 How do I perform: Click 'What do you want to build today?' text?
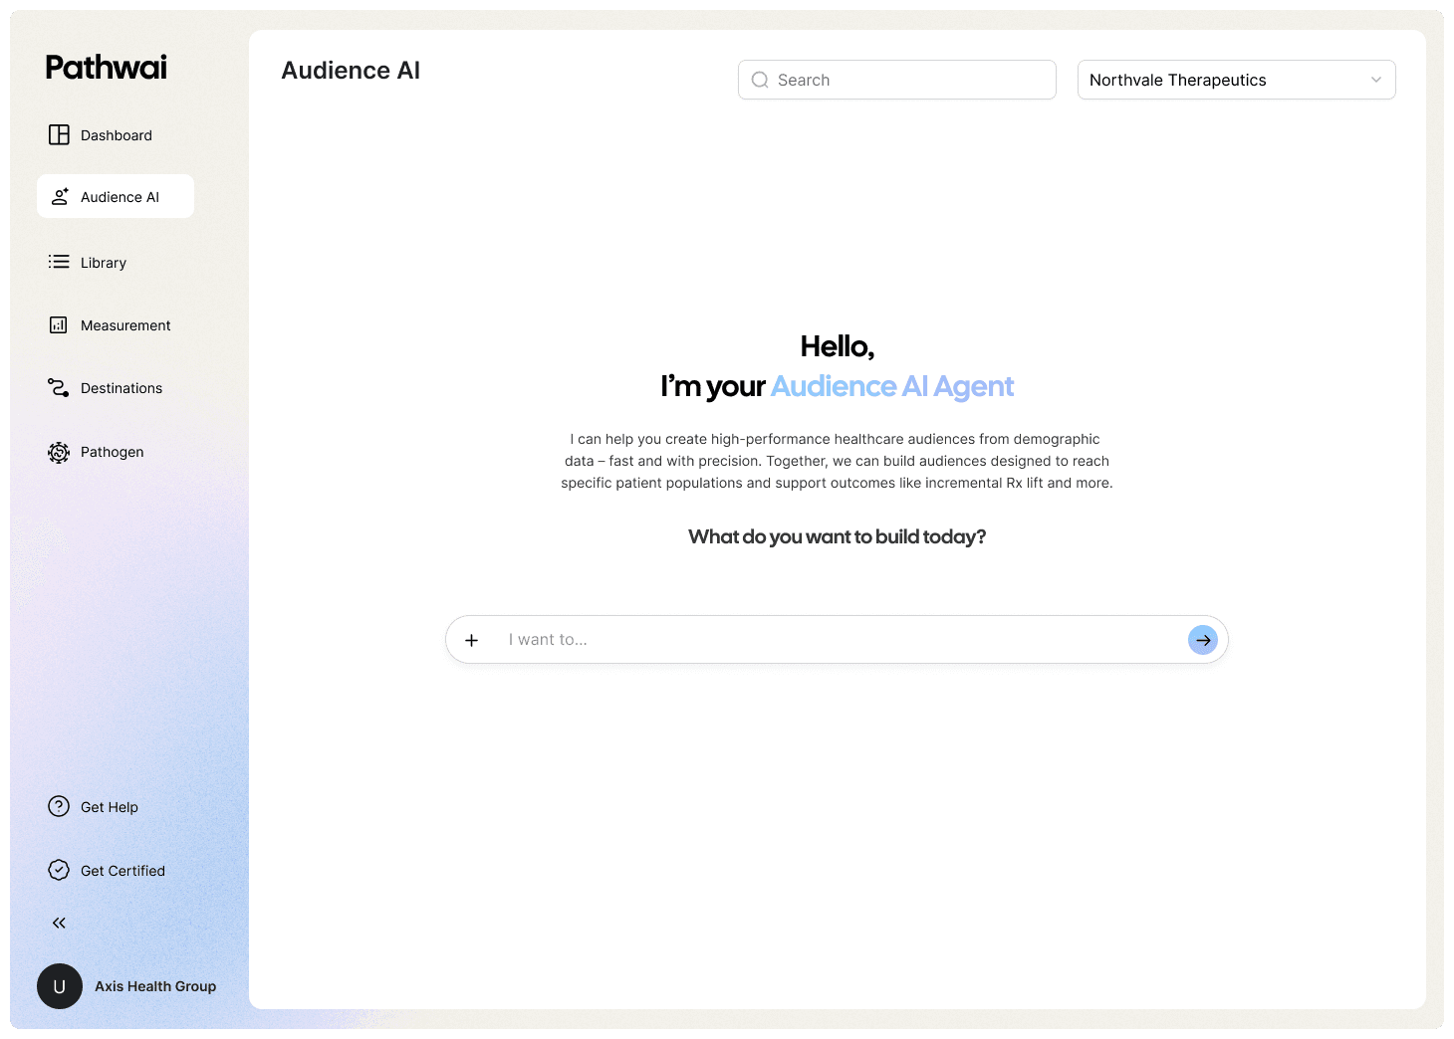tap(837, 536)
